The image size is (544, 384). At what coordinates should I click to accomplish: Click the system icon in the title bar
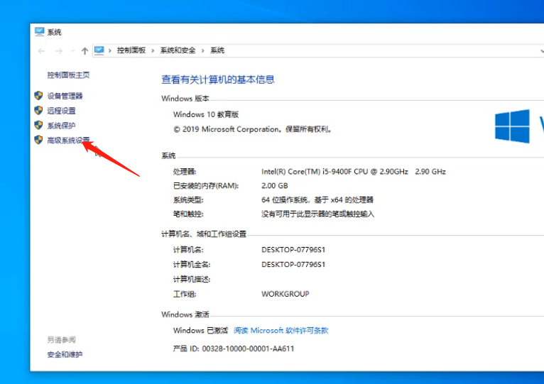click(x=39, y=32)
